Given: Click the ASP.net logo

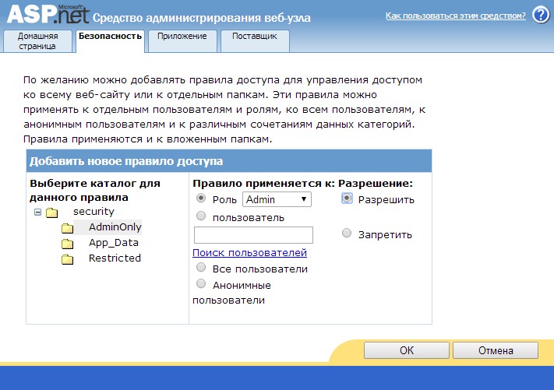Looking at the screenshot, I should 48,14.
